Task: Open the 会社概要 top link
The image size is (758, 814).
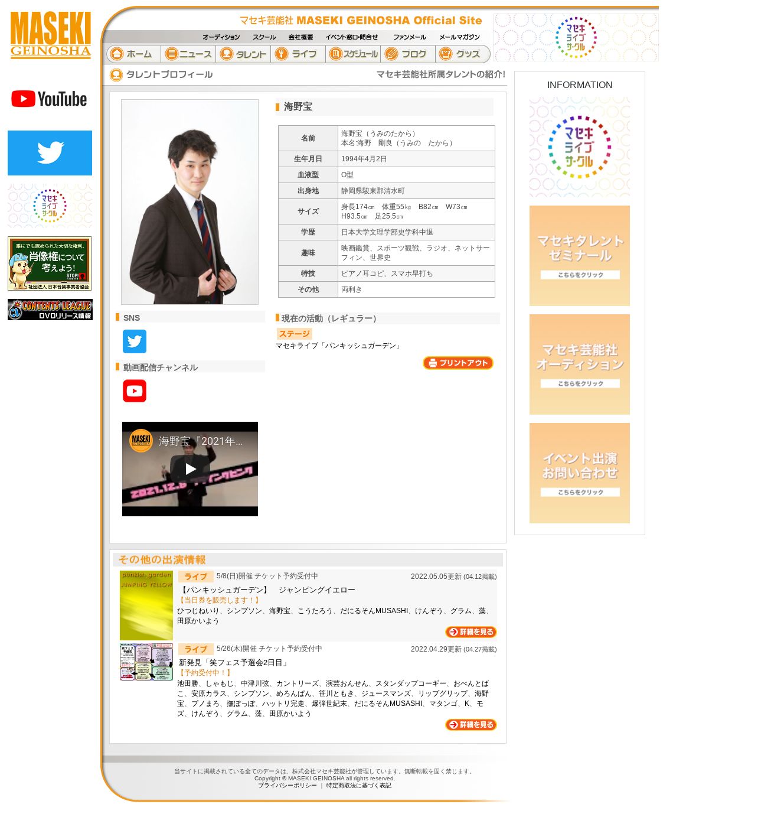Action: click(x=300, y=37)
